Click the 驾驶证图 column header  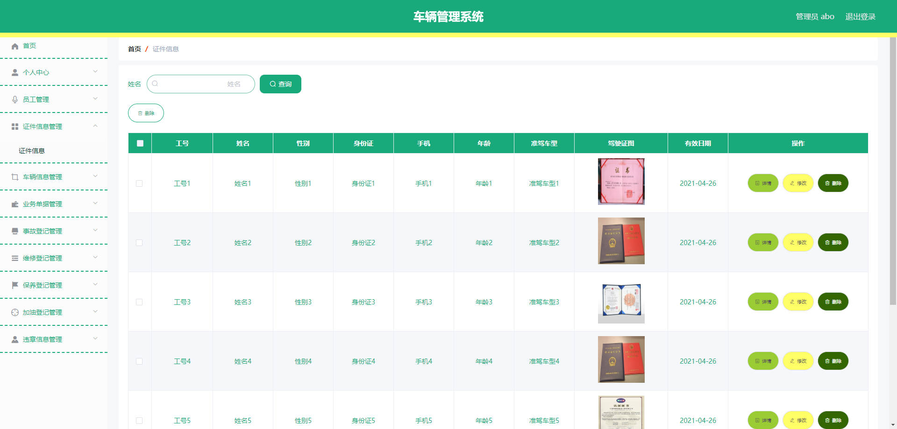[x=621, y=143]
